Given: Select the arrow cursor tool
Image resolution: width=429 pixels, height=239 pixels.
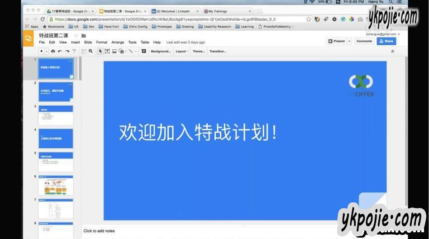Looking at the screenshot, I should coord(100,52).
